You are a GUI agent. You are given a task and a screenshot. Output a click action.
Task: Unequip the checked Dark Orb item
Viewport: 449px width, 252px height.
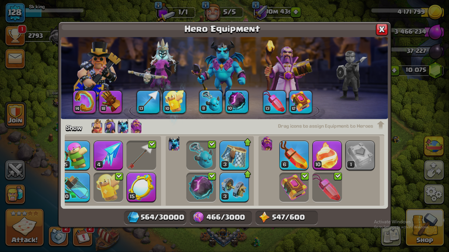201,187
